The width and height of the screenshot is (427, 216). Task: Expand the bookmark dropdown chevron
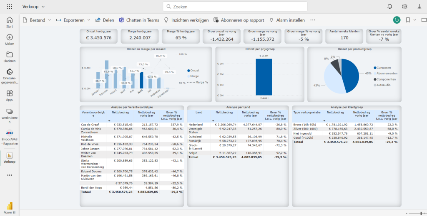(415, 20)
